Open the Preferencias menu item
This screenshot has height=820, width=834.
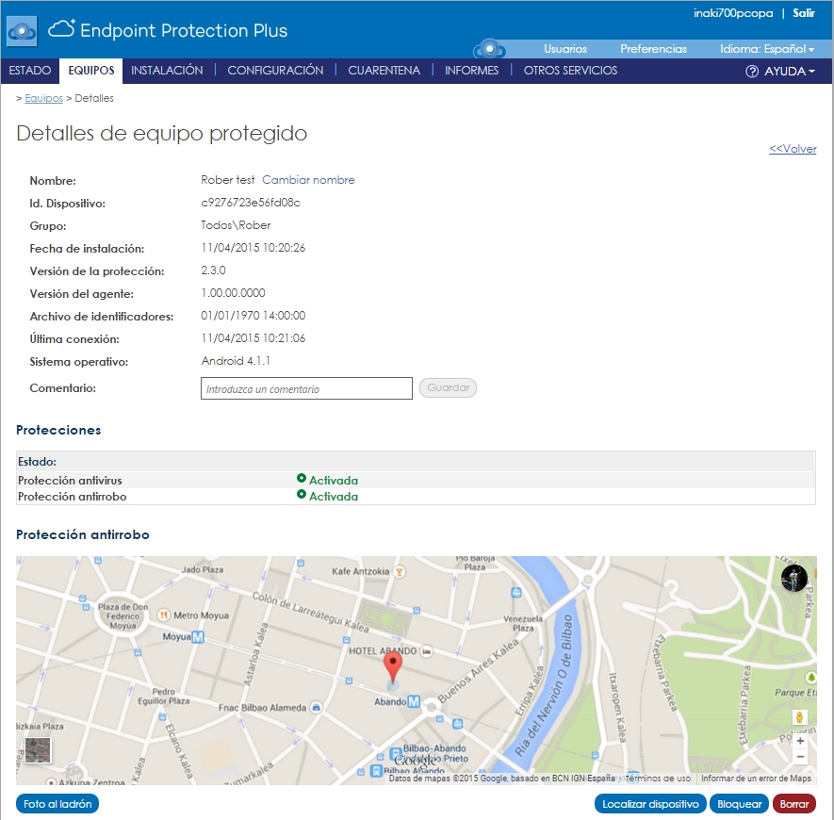(x=654, y=49)
